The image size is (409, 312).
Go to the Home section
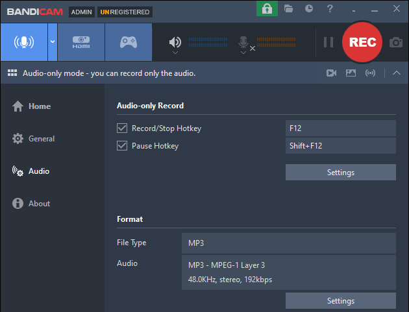coord(32,106)
